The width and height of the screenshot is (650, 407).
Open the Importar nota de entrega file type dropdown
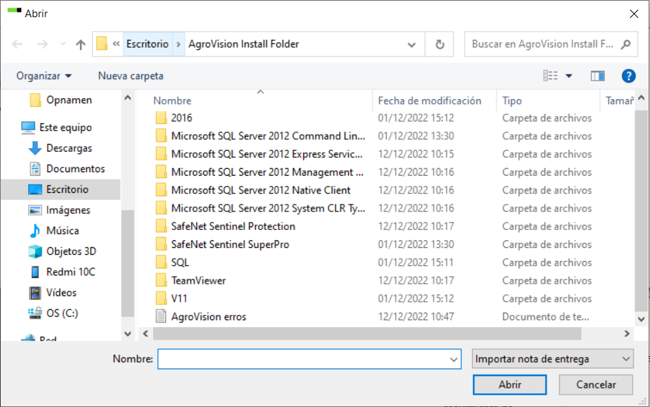[553, 359]
